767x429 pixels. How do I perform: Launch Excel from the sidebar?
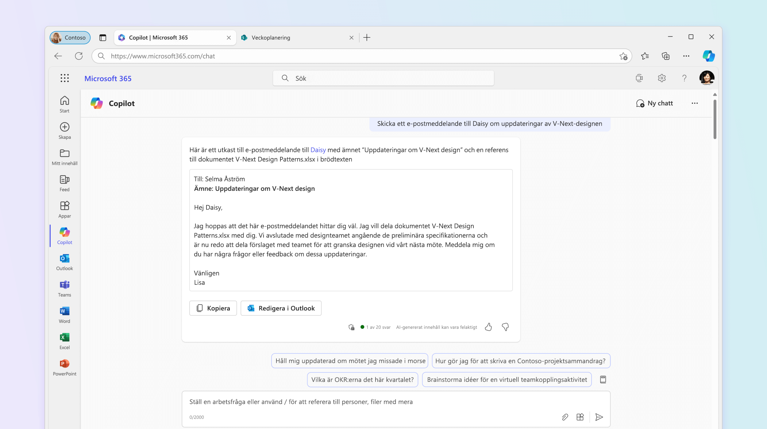(64, 341)
